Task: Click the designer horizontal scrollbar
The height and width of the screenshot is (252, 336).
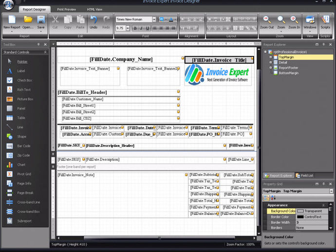Action: 159,238
